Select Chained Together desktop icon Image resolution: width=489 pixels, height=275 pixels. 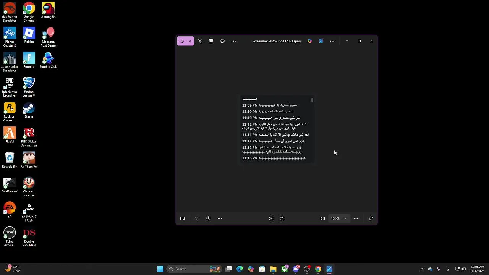(x=29, y=187)
